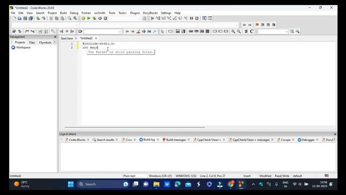
Task: Click the New file icon
Action: 14,18
